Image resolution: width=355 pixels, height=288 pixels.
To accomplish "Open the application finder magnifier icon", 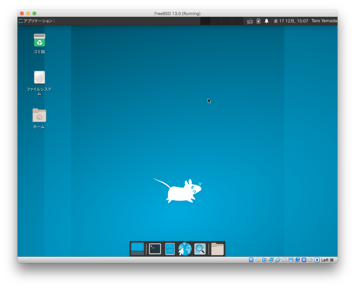I will pyautogui.click(x=200, y=249).
